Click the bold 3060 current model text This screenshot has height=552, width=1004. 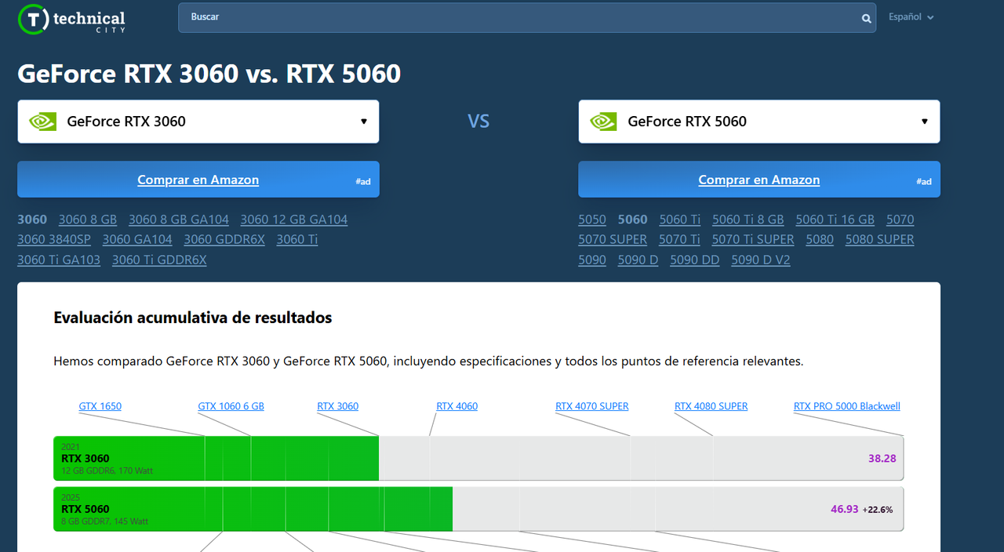[x=32, y=220]
